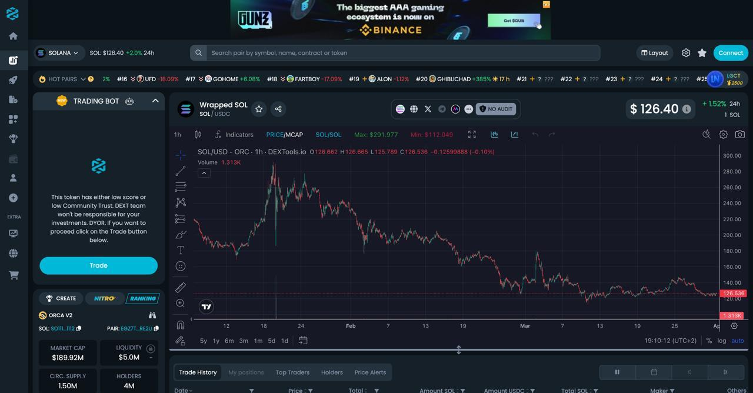Open the Indicators menu on the chart
Image resolution: width=753 pixels, height=393 pixels.
tap(234, 134)
